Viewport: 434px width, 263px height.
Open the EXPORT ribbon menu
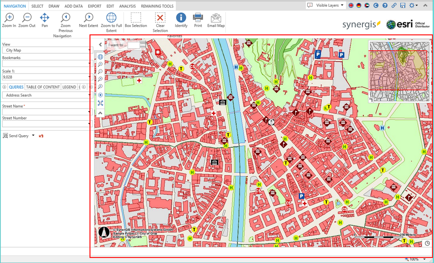coord(94,6)
